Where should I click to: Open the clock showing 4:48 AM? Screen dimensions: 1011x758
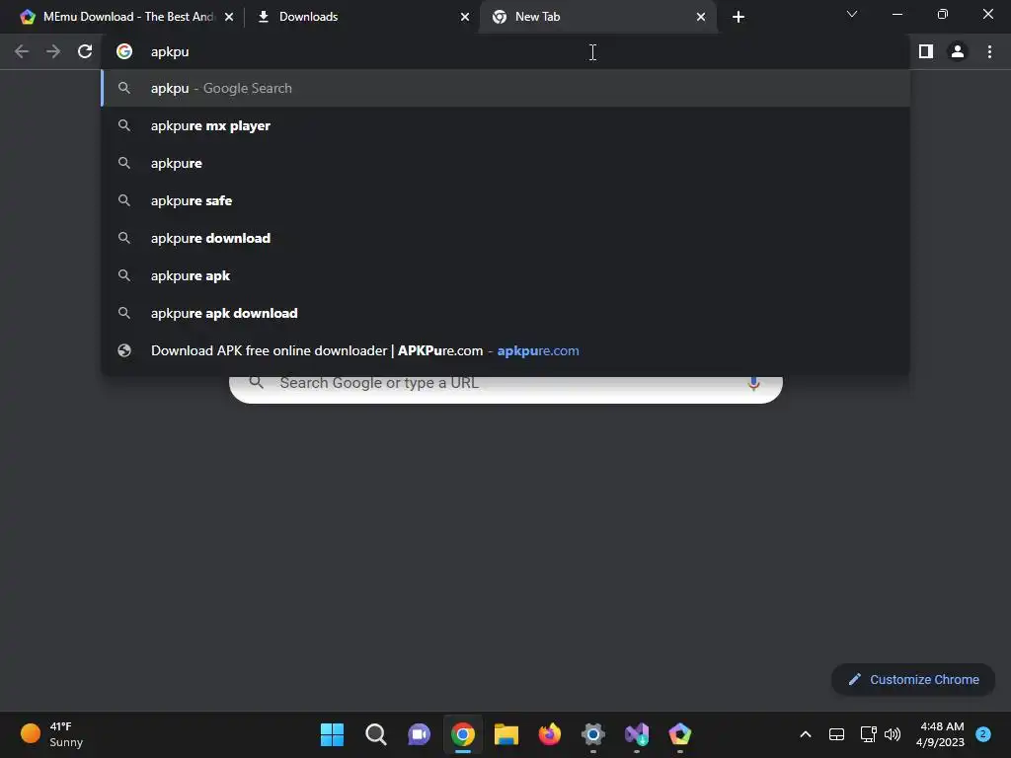point(940,734)
